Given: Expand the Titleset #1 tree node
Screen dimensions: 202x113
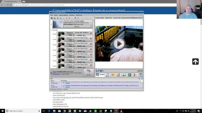Looking at the screenshot, I should click(x=53, y=34).
